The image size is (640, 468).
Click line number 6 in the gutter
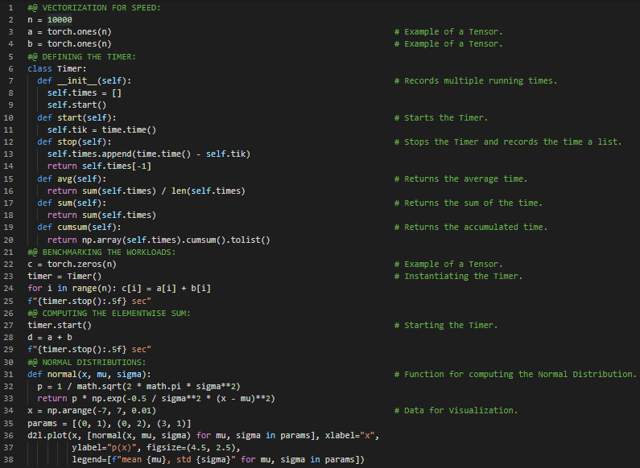coord(10,68)
